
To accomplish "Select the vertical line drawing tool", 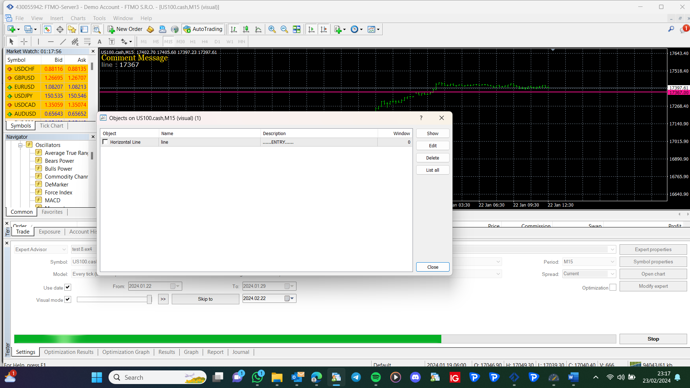I will tap(38, 42).
